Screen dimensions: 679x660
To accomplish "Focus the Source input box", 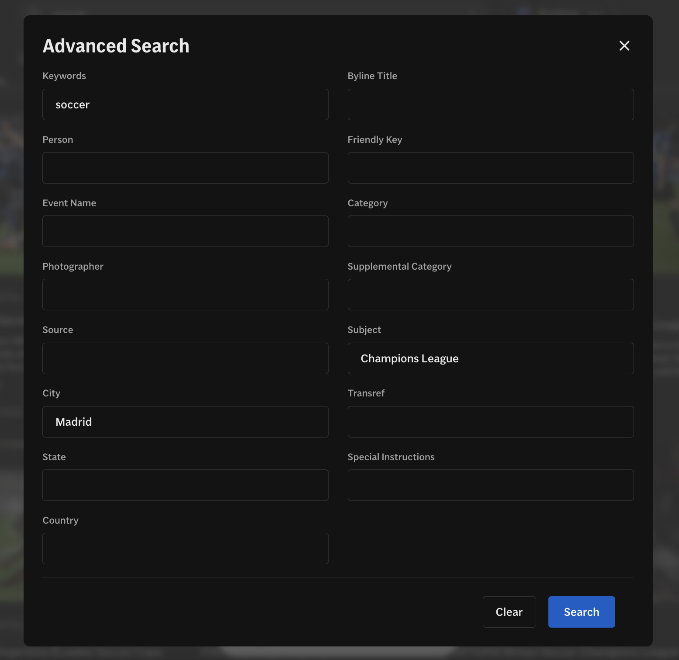I will [185, 358].
